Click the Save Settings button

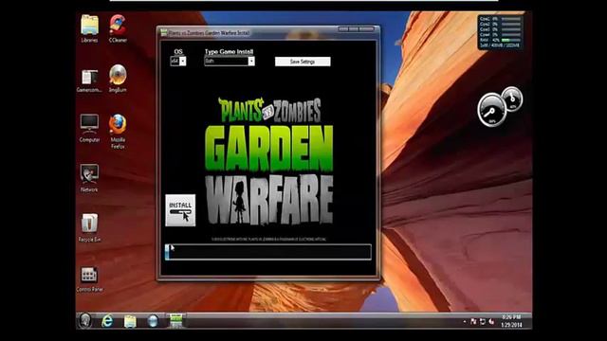303,62
